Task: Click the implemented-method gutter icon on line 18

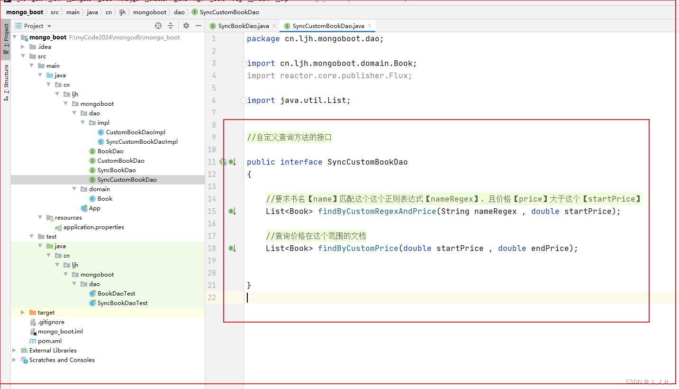Action: [x=232, y=248]
